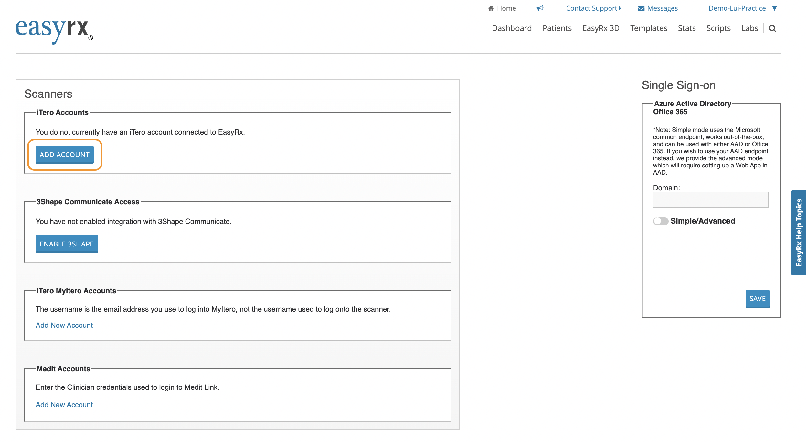The height and width of the screenshot is (442, 806).
Task: Click the Single Sign-on heading
Action: click(678, 85)
